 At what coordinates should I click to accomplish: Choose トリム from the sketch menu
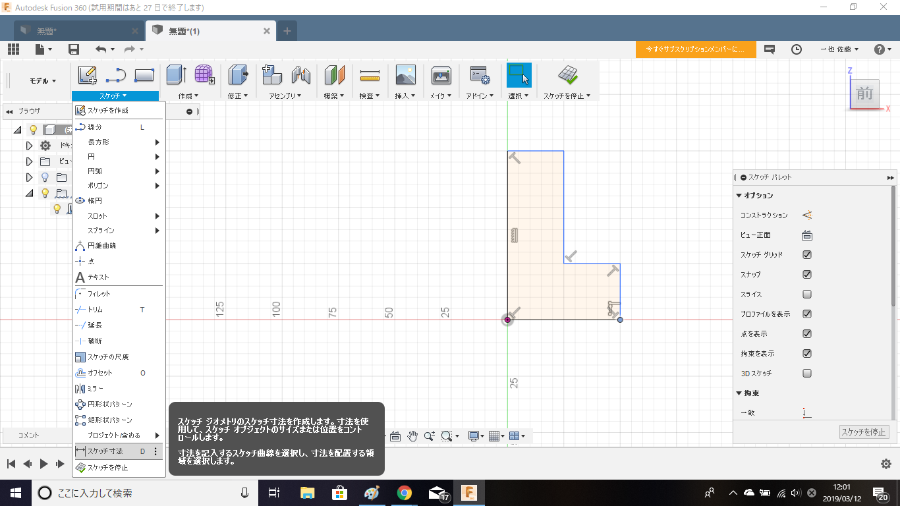point(119,309)
